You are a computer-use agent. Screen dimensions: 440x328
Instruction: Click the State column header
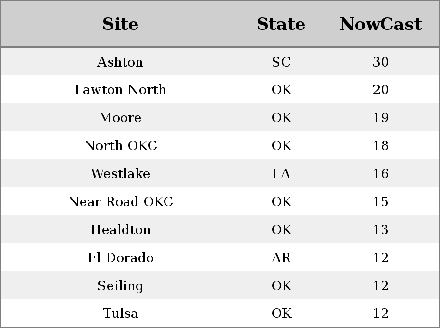[281, 24]
